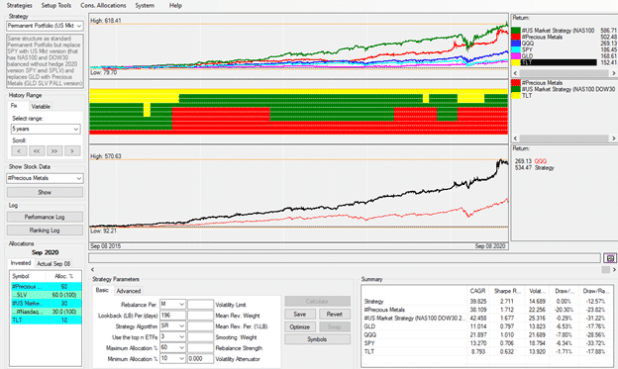The image size is (618, 369).
Task: Click the Mean Rev. Per. input field
Action: click(200, 326)
